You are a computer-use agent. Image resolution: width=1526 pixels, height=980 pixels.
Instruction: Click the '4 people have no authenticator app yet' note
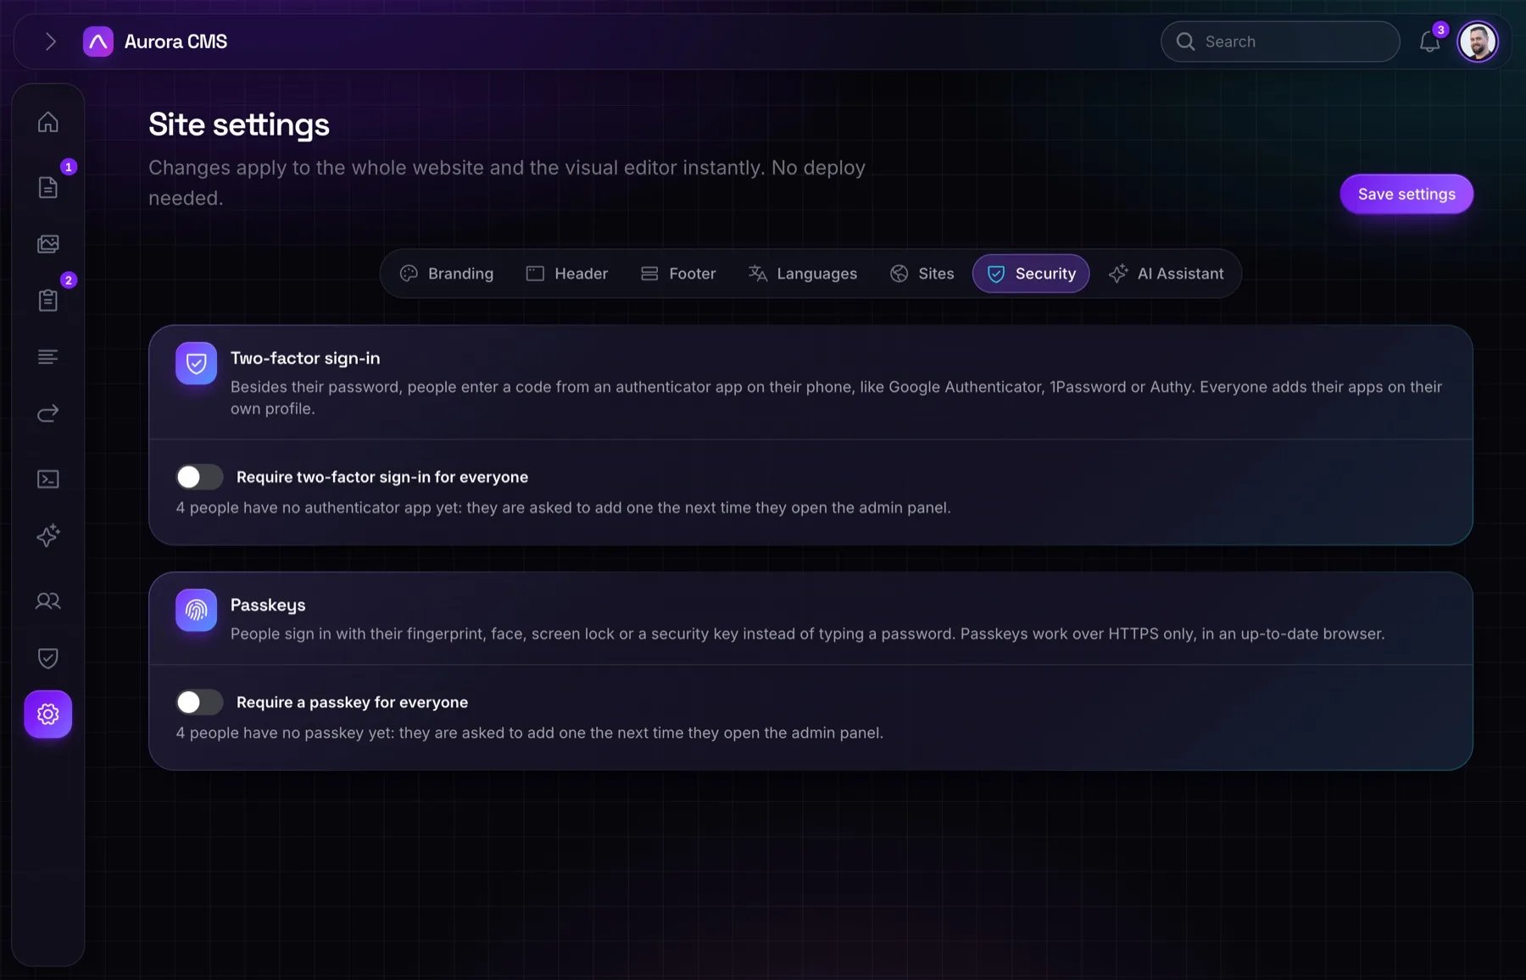[564, 507]
